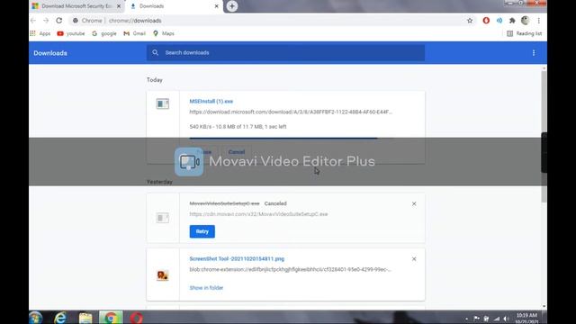Close the Download Microsoft Security tab
This screenshot has width=576, height=324.
[119, 6]
